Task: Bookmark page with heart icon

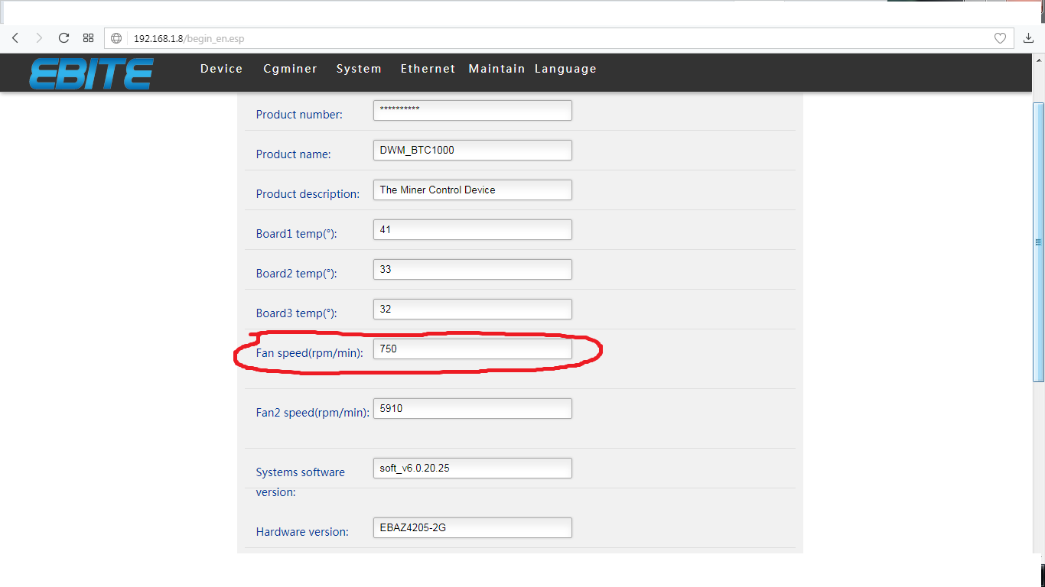Action: (1000, 38)
